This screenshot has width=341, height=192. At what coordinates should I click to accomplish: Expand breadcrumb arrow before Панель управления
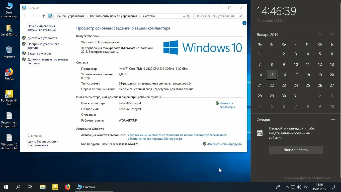(x=54, y=16)
